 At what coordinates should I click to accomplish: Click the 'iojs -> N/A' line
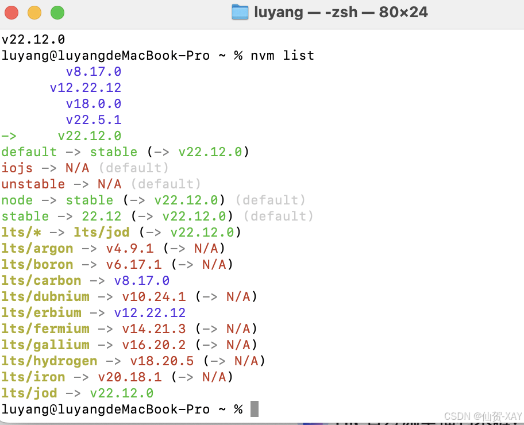pos(85,168)
